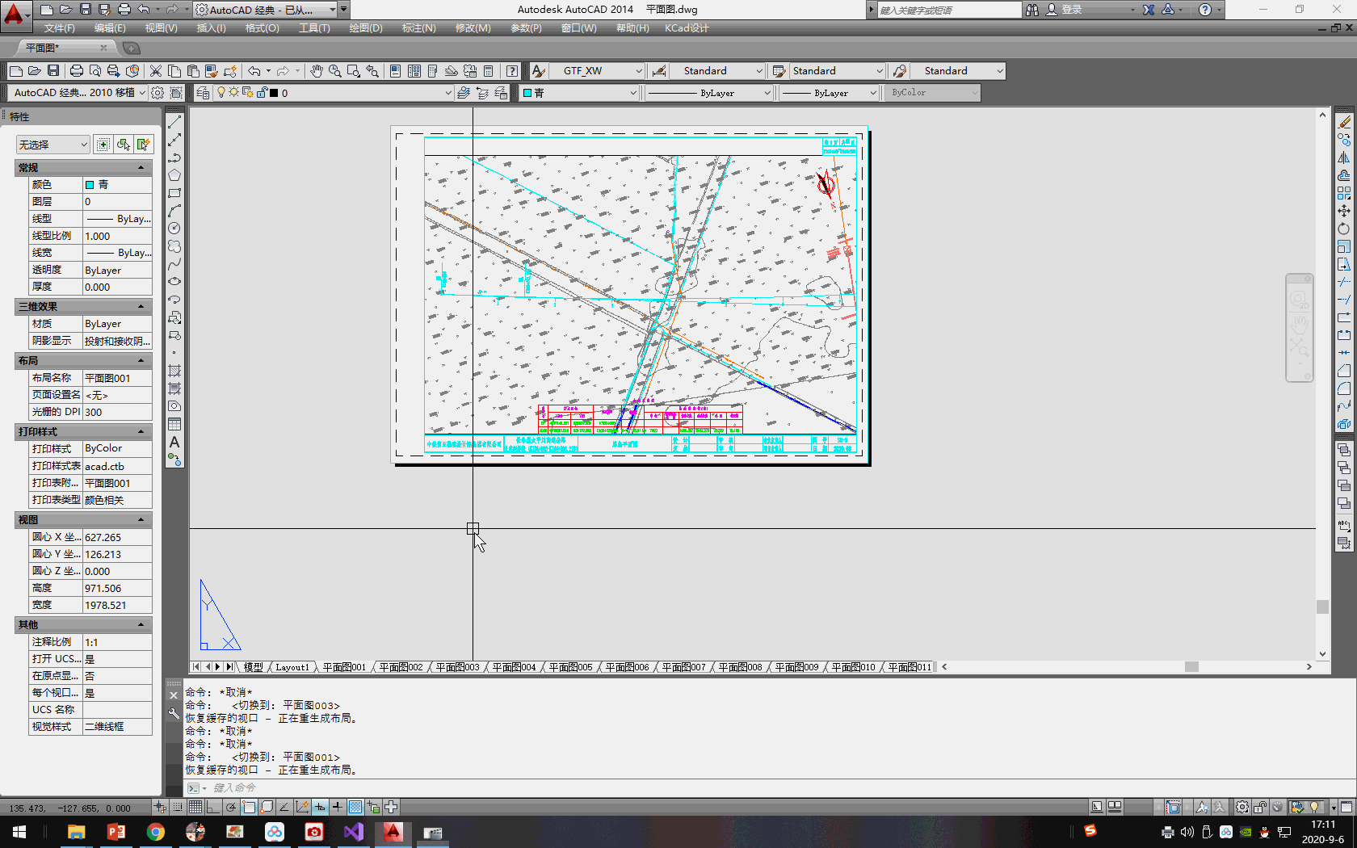This screenshot has width=1357, height=848.
Task: Select the Polygon draw tool
Action: click(174, 175)
